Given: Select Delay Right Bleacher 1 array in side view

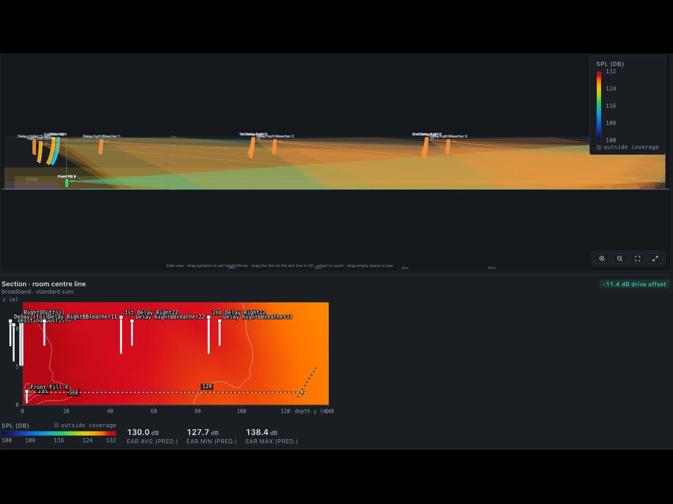Looking at the screenshot, I should [101, 146].
